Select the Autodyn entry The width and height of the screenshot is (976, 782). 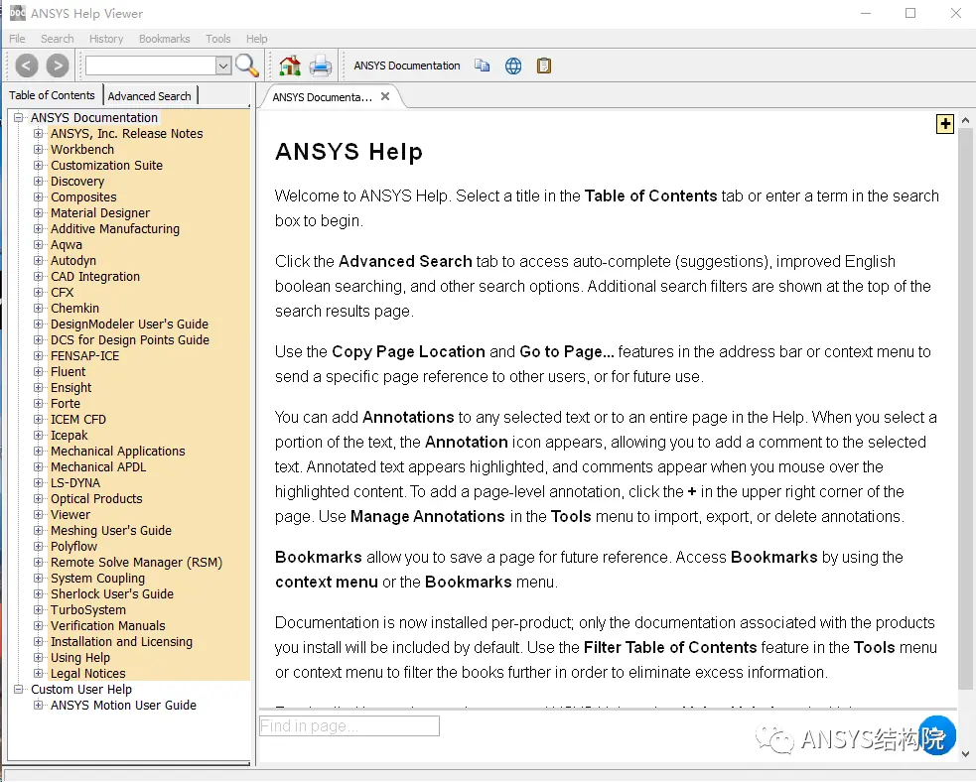tap(73, 260)
